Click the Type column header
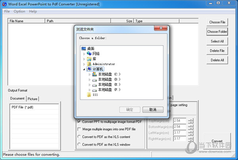Viewport: 238px width, 160px height. pos(156,21)
